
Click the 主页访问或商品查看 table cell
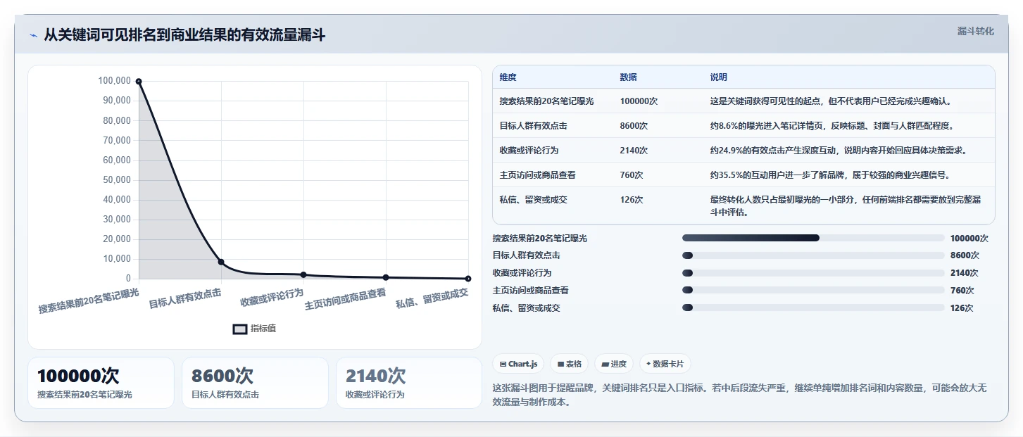(x=537, y=175)
